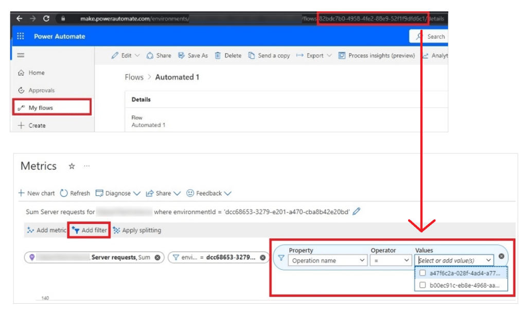Open My flows in the sidebar
This screenshot has height=313, width=527.
pos(41,108)
